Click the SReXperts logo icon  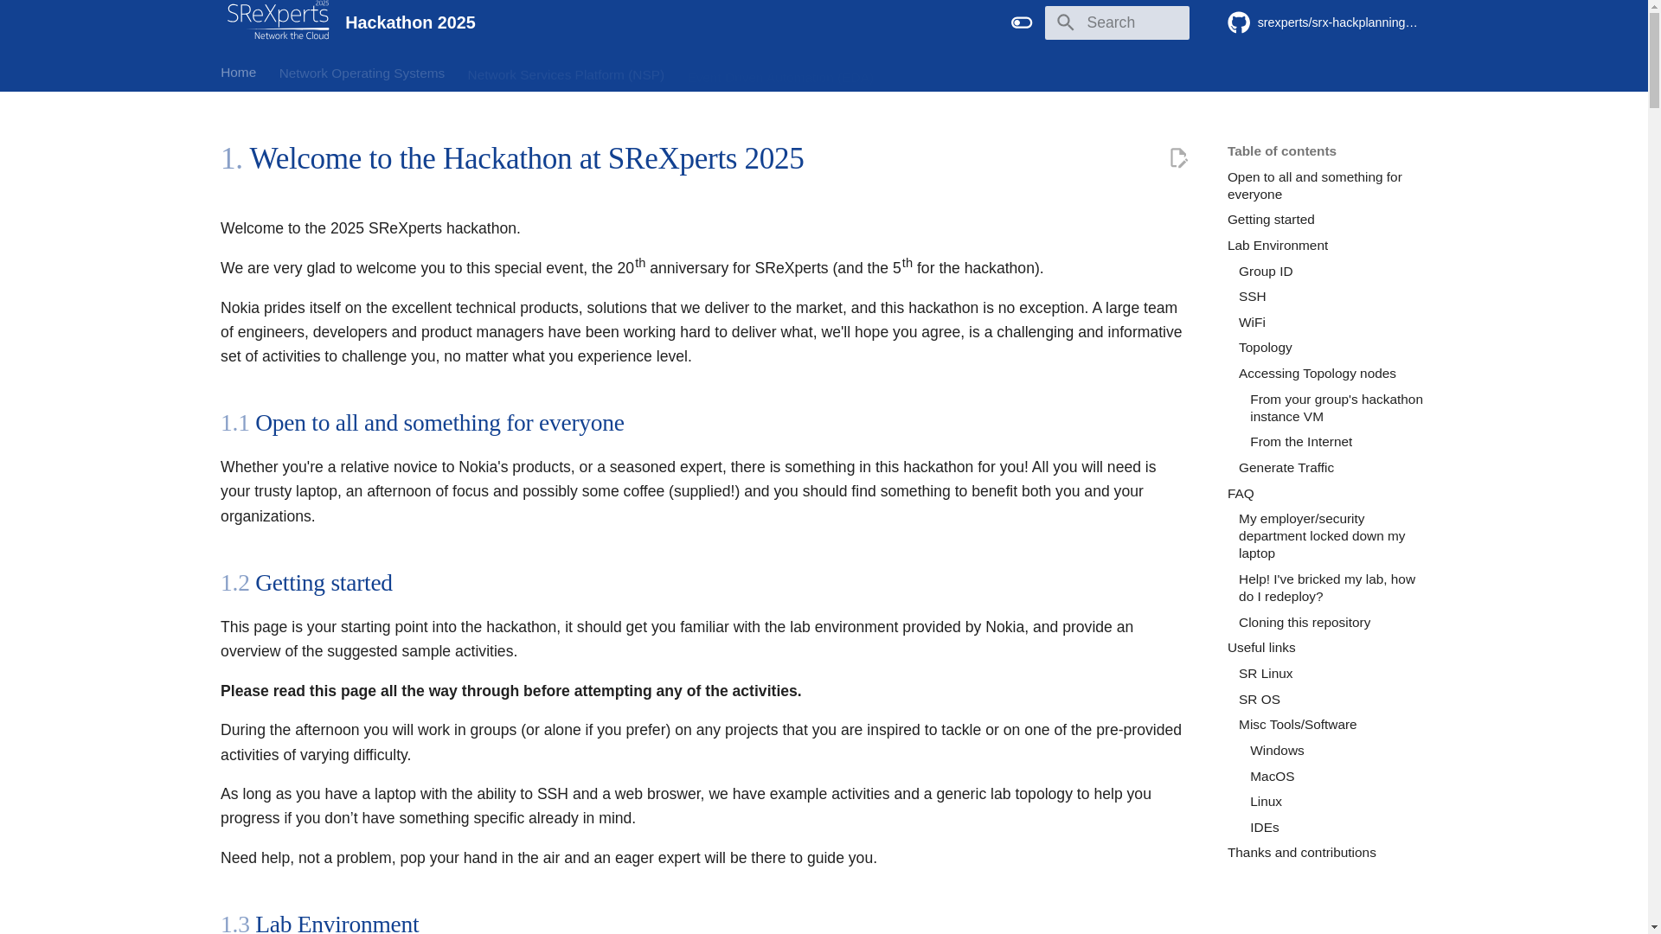coord(278,22)
